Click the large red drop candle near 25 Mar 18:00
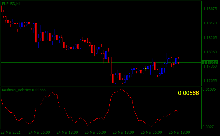The width and height of the screenshot is (220, 136). 111,66
